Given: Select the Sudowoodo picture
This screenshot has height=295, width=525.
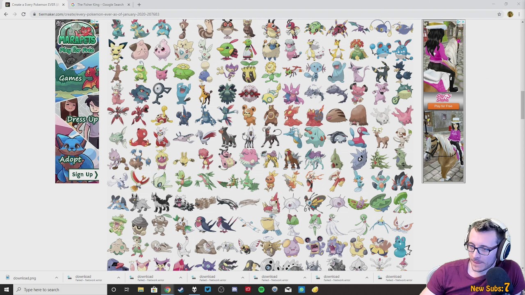Looking at the screenshot, I should [118, 72].
